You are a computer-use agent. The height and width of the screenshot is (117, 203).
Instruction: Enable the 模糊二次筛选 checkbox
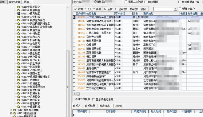pos(126,2)
